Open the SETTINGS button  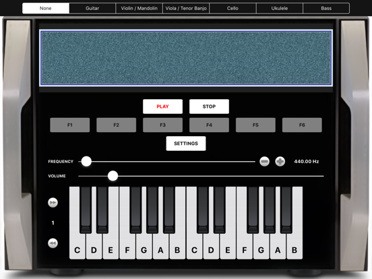(x=186, y=144)
